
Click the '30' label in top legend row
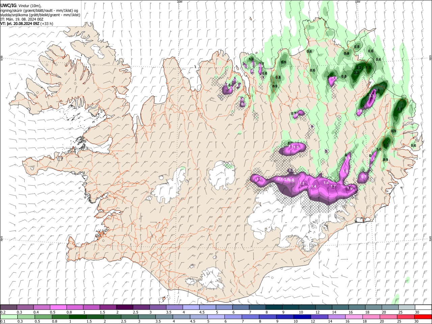417,312
